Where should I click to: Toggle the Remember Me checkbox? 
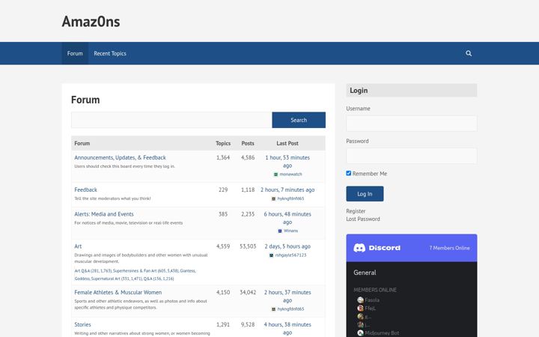[x=349, y=173]
